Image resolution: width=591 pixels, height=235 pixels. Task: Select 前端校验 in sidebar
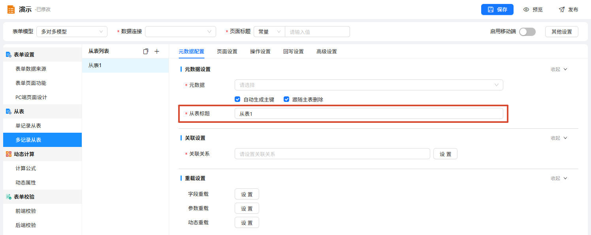[x=43, y=211]
